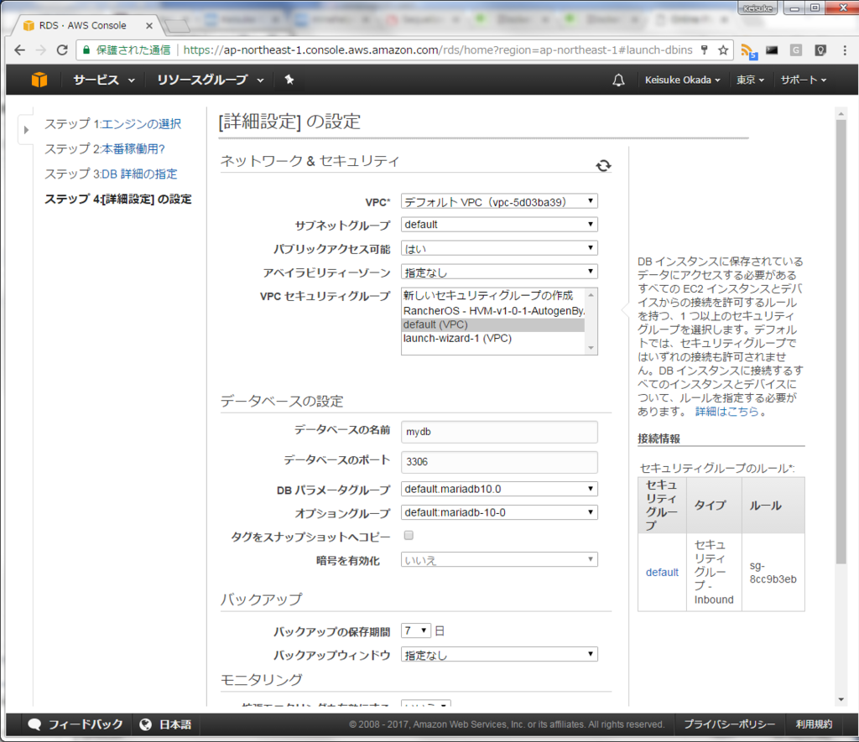Click the 日本語 language button
The image size is (859, 742).
pos(165,724)
